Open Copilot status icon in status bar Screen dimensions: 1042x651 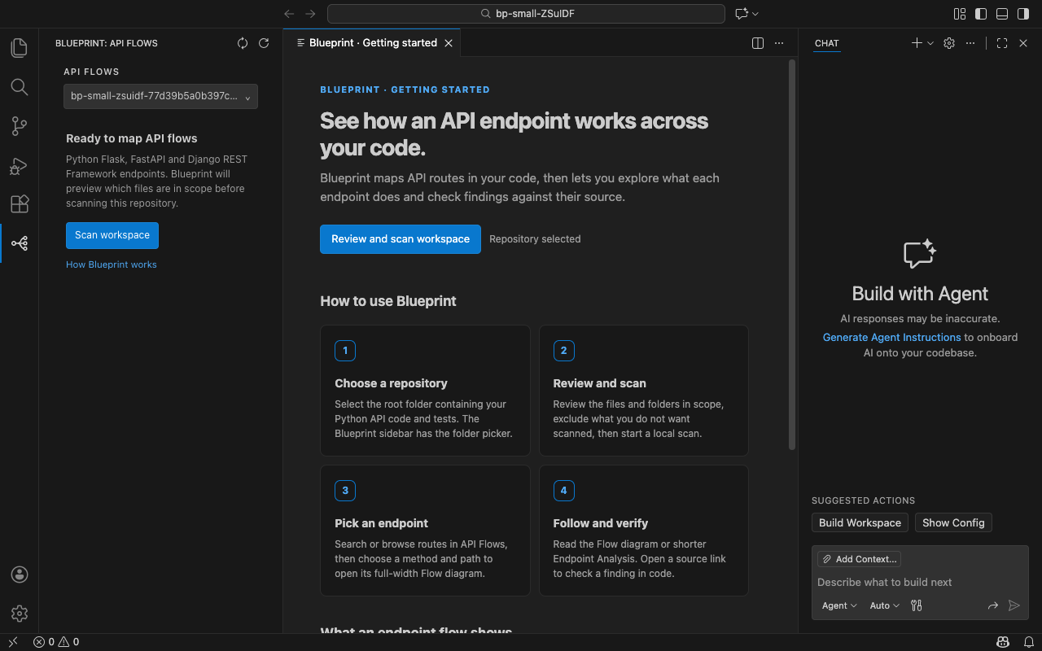click(1004, 642)
